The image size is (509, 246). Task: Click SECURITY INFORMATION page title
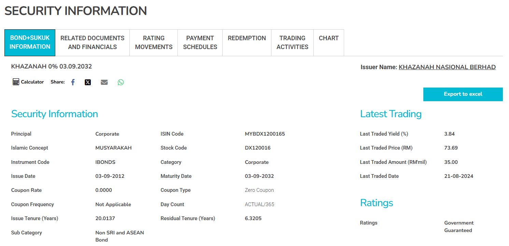coord(76,11)
